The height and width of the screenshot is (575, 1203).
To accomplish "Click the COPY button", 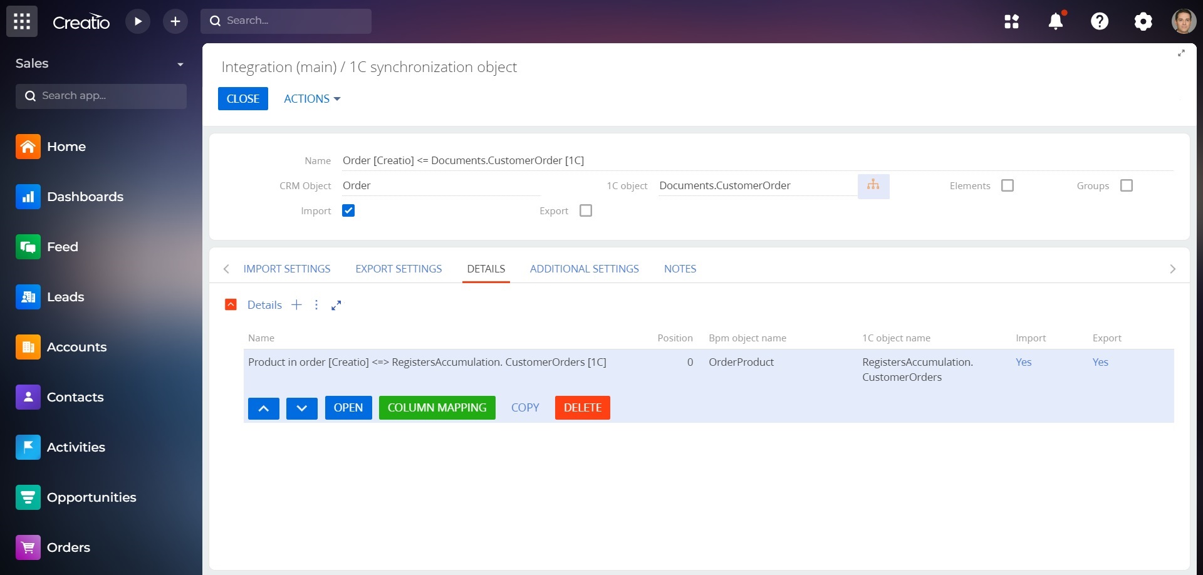I will [525, 408].
